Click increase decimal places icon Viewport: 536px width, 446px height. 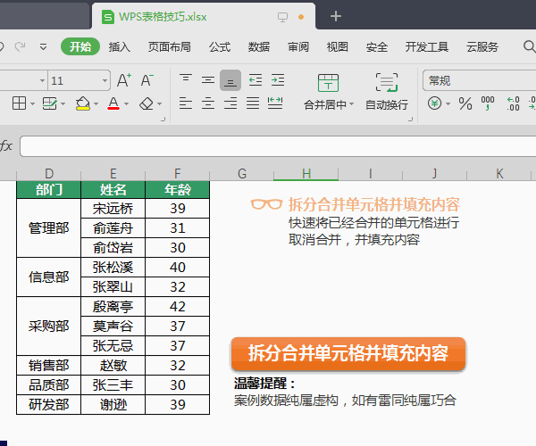[513, 103]
